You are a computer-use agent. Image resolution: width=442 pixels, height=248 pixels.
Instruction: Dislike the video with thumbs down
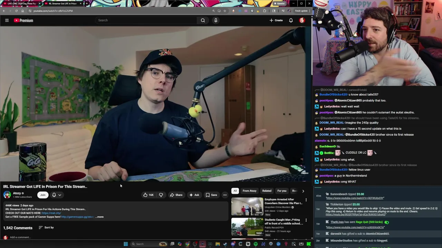pos(161,195)
